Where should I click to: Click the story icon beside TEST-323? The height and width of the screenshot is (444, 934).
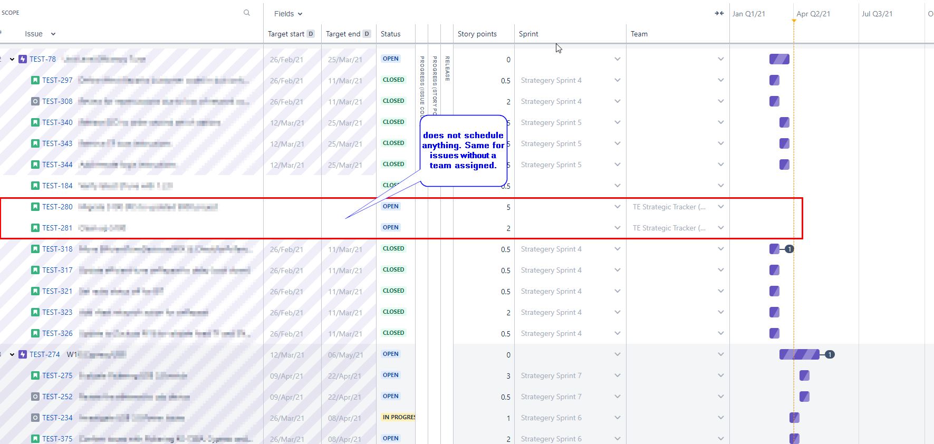click(x=35, y=312)
